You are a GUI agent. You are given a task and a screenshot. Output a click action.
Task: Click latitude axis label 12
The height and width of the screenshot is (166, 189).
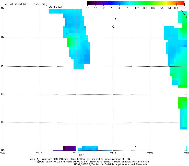coord(2,122)
